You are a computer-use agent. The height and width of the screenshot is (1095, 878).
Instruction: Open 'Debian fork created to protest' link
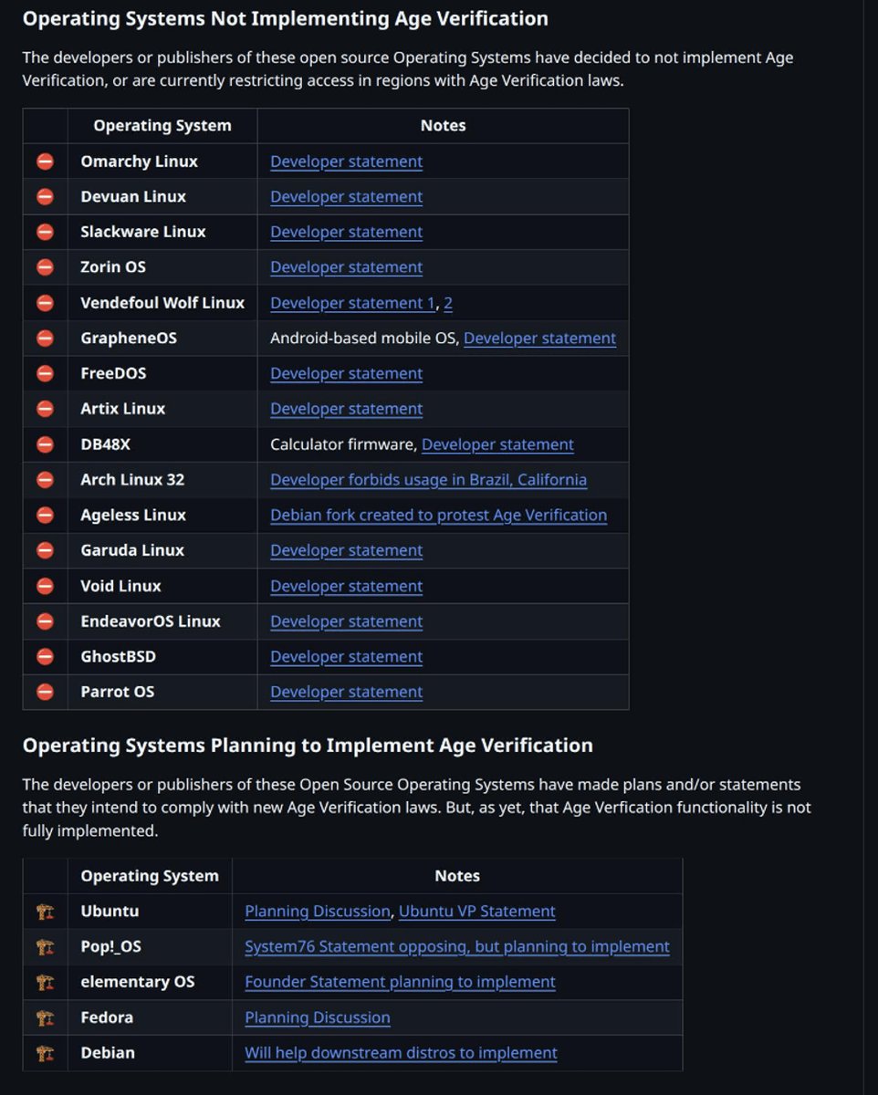438,516
